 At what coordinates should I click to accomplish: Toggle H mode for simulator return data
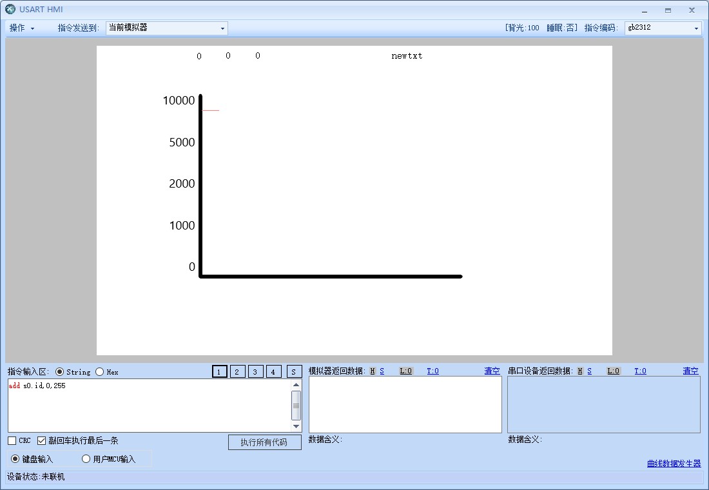pos(373,371)
